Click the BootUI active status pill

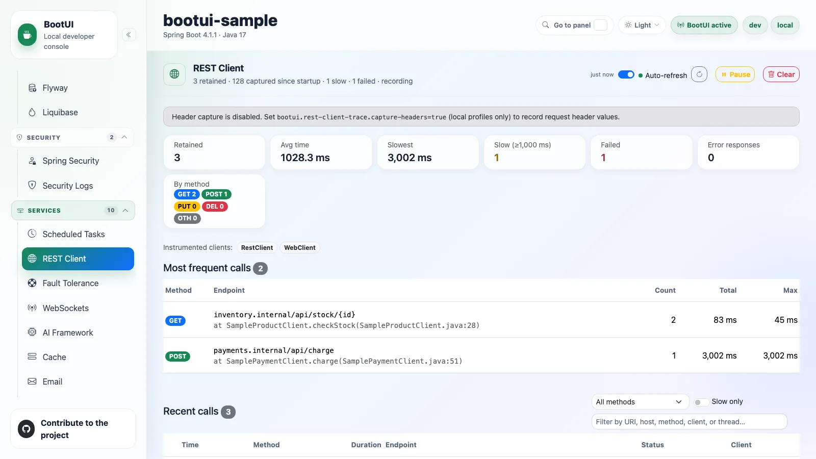tap(704, 25)
